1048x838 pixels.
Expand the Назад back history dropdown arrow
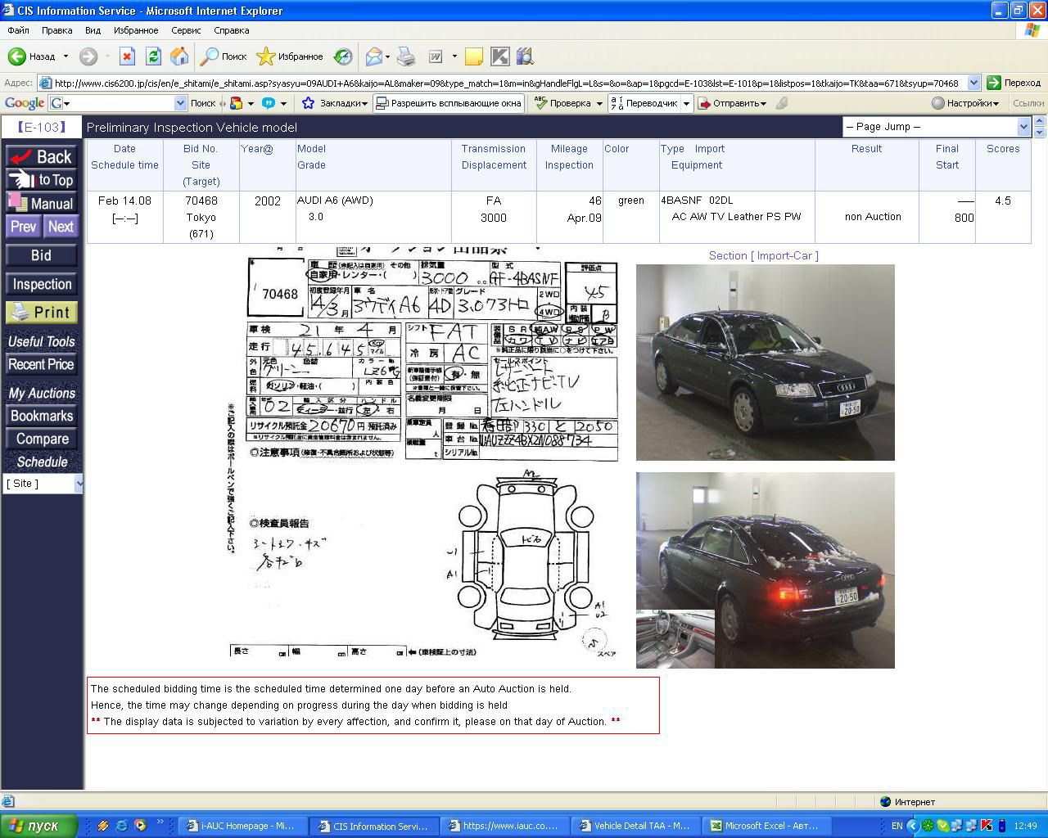click(x=65, y=56)
